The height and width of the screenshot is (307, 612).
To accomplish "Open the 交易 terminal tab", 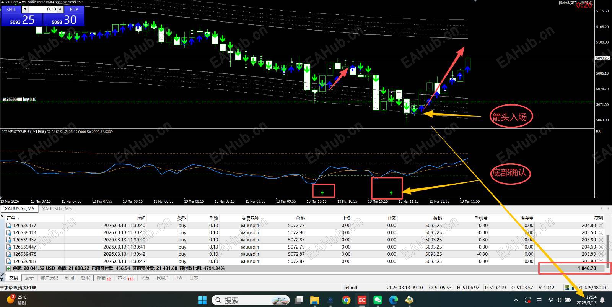I will (13, 278).
